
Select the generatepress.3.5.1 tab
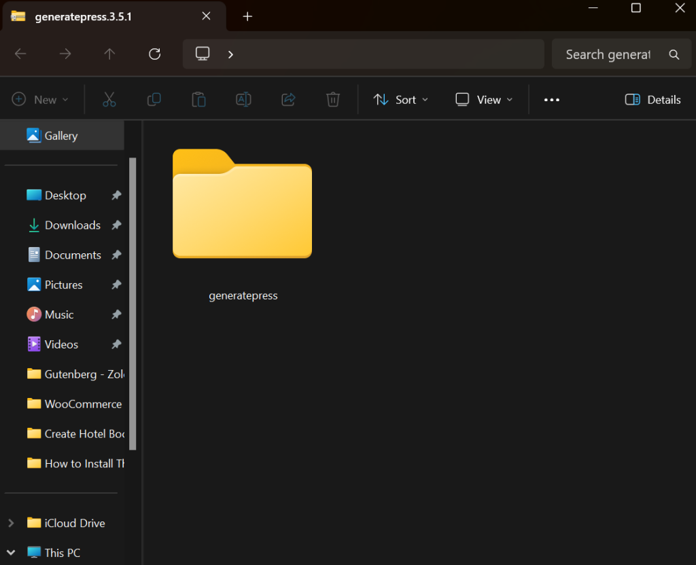pyautogui.click(x=83, y=17)
